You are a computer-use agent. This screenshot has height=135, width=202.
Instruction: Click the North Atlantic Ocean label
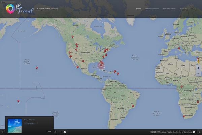pos(135,58)
